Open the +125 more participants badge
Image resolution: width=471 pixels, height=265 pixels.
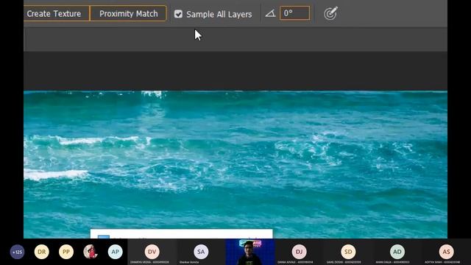17,252
